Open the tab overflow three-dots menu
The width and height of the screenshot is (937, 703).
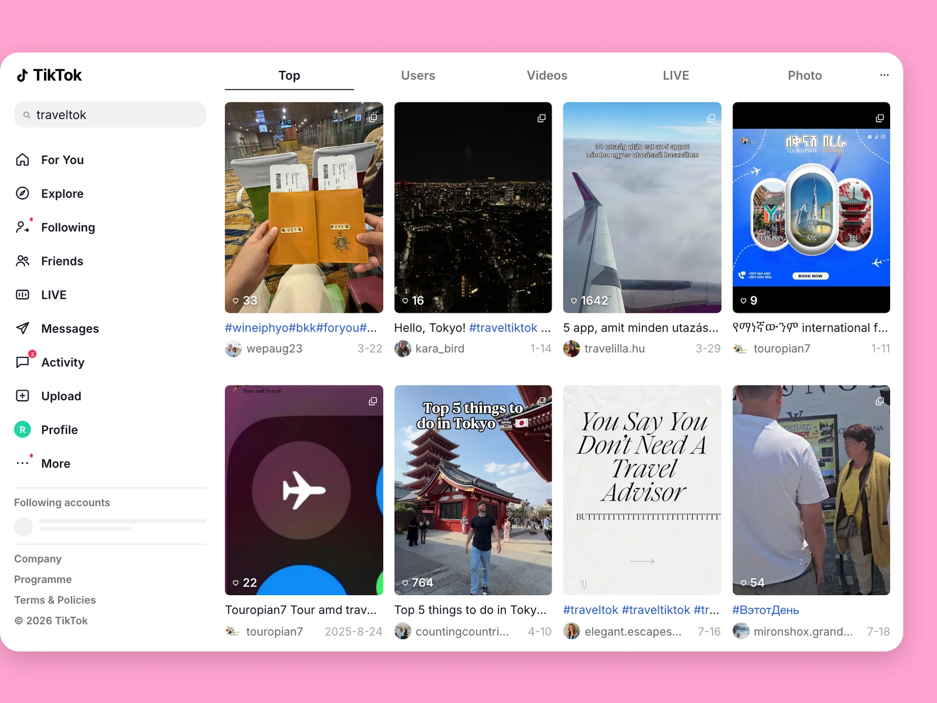point(884,75)
